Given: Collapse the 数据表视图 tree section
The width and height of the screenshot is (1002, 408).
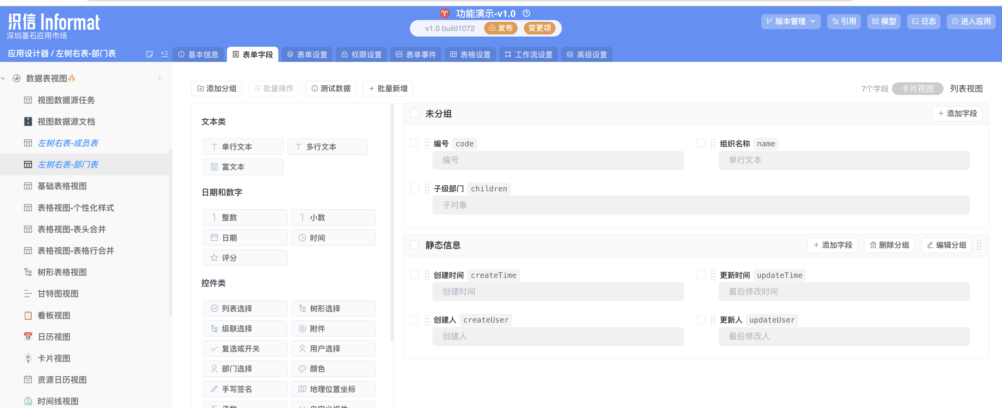Looking at the screenshot, I should 3,78.
